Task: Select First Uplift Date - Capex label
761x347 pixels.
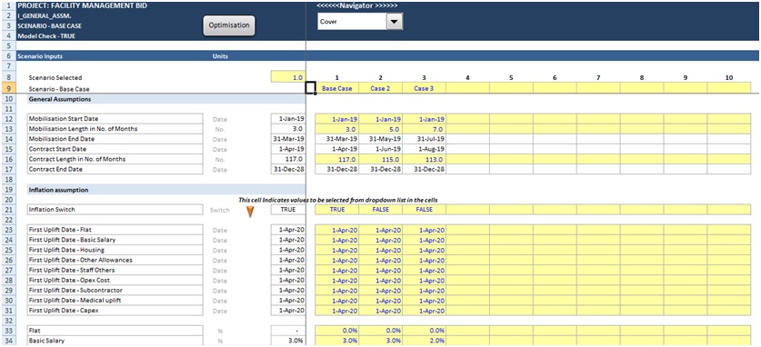Action: [x=115, y=311]
